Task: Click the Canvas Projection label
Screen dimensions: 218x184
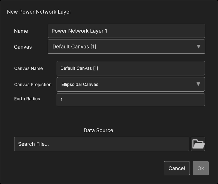Action: click(33, 85)
